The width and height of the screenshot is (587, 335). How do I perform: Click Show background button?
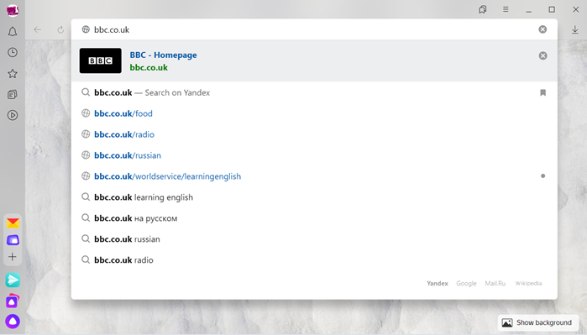(537, 322)
